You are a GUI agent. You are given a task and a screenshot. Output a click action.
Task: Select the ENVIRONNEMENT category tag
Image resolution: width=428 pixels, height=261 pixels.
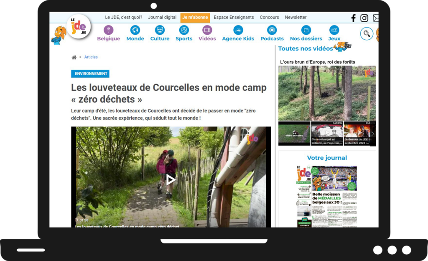(x=90, y=74)
